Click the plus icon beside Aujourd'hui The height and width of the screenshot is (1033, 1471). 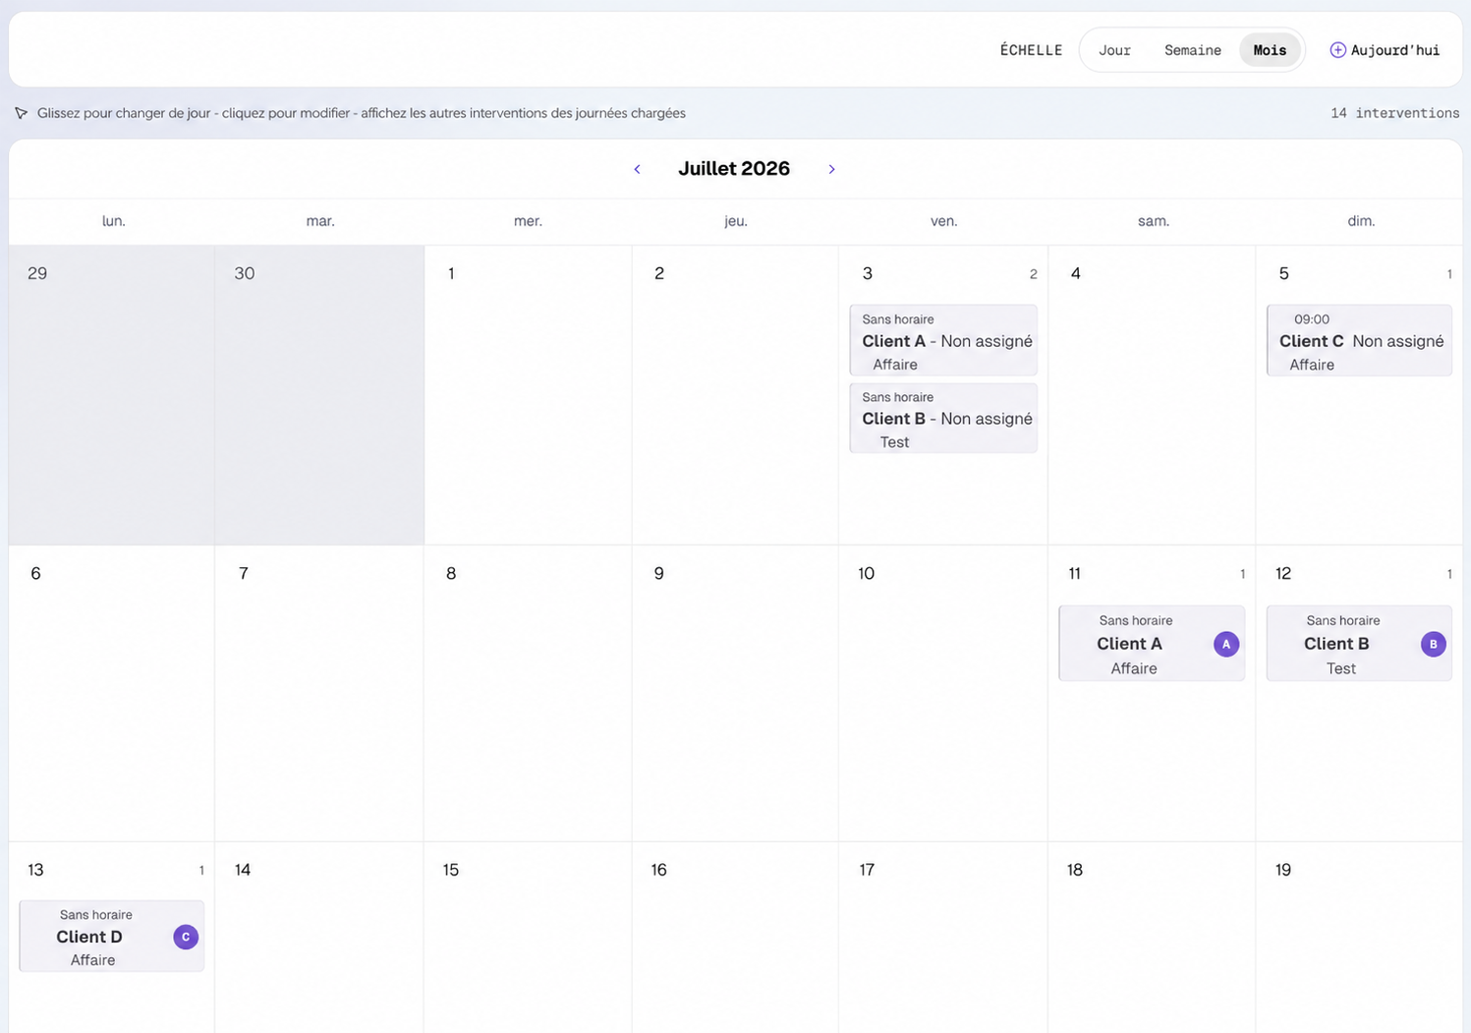1337,50
